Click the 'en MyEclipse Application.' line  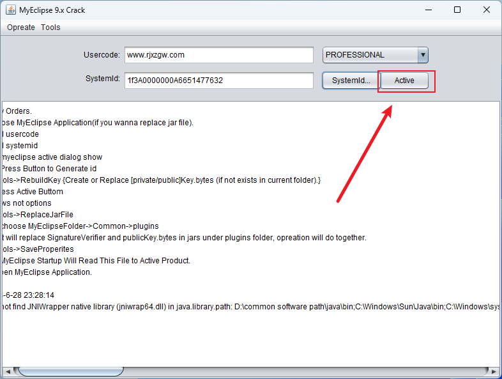[x=47, y=272]
